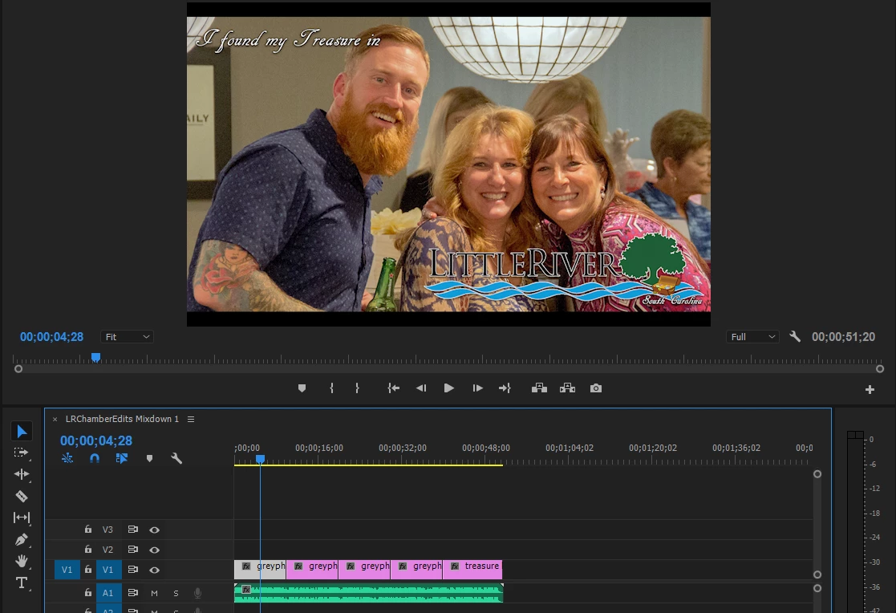
Task: Toggle V2 sync lock
Action: 132,550
